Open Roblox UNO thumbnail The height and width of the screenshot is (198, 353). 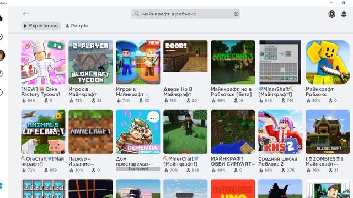coord(233,189)
